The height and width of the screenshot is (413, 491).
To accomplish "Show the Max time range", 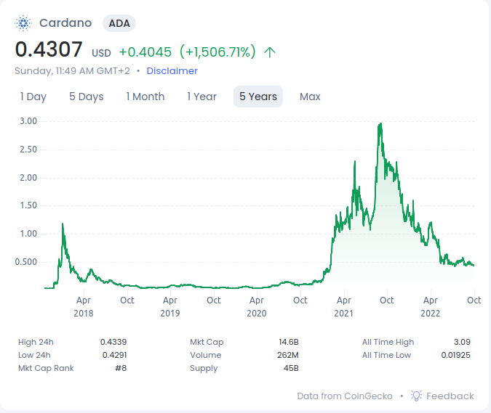I will click(x=310, y=97).
